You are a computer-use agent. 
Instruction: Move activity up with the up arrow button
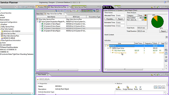[166, 65]
